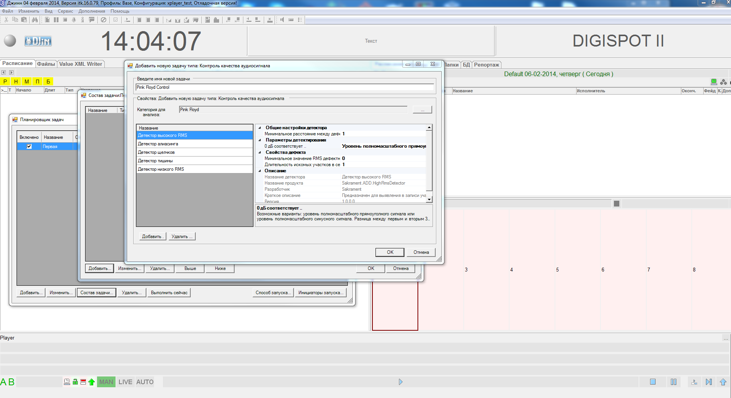
Task: Switch to LIVE mode
Action: coord(125,382)
